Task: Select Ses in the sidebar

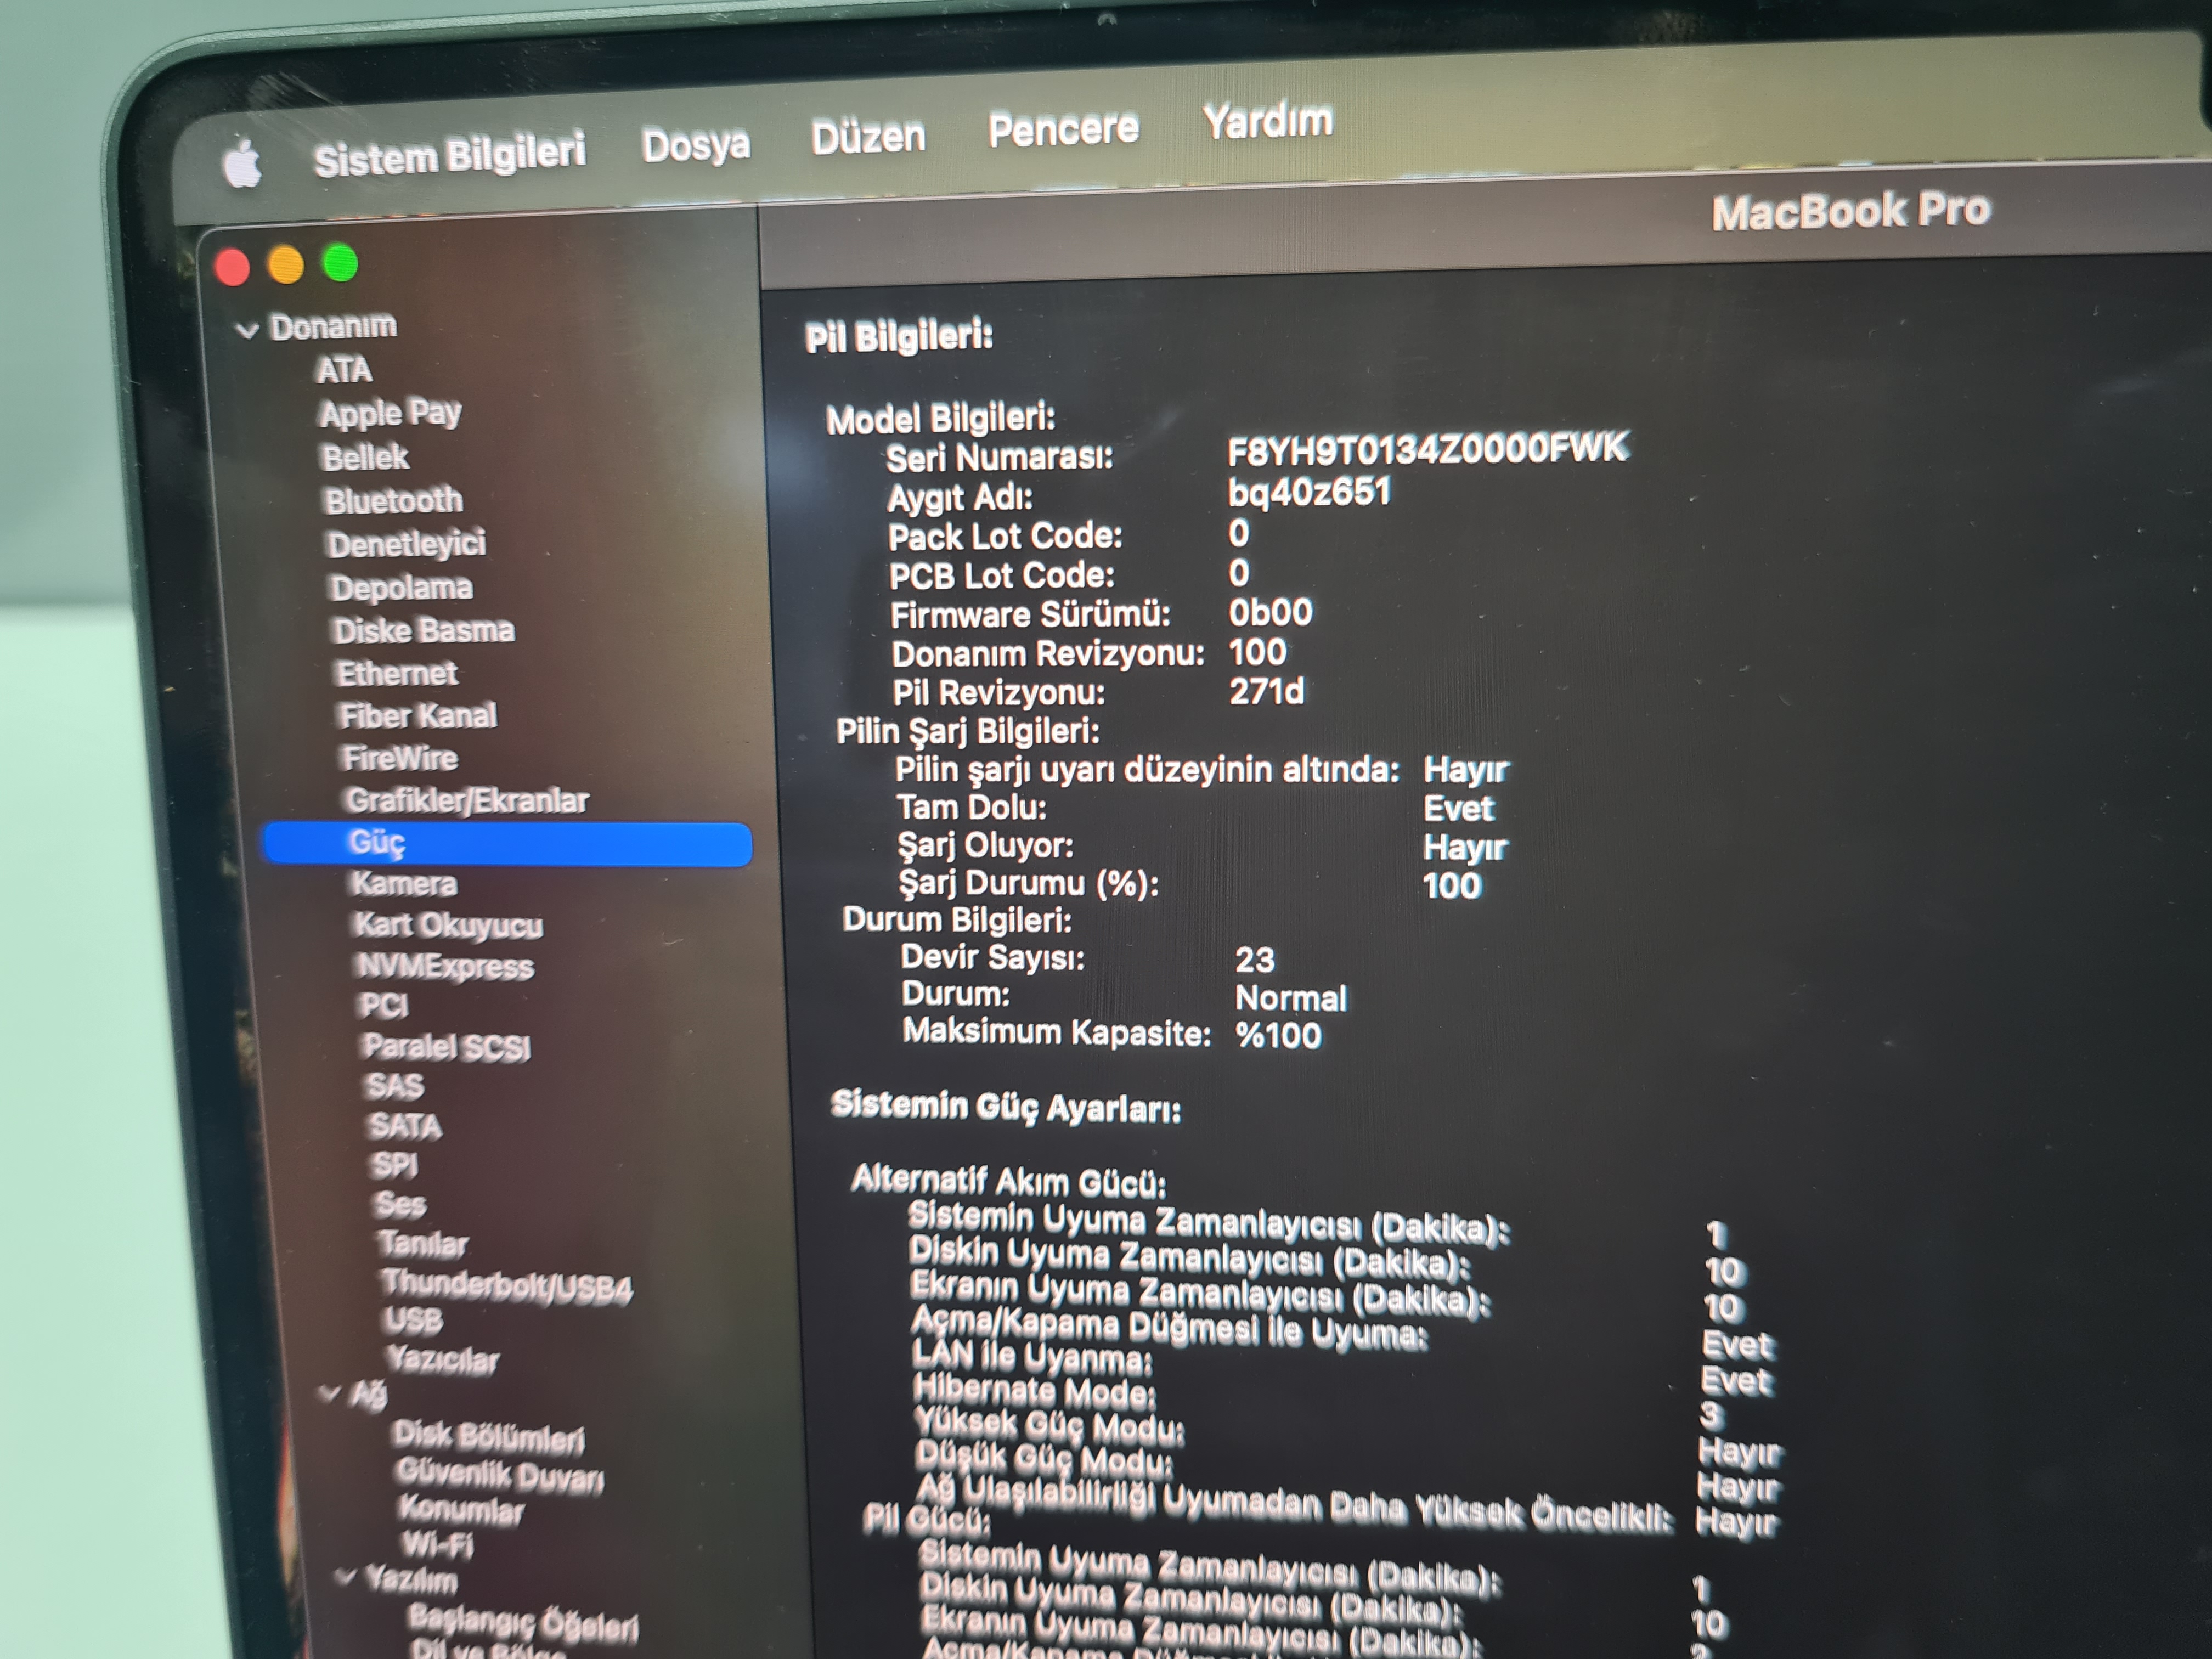Action: pyautogui.click(x=400, y=1204)
